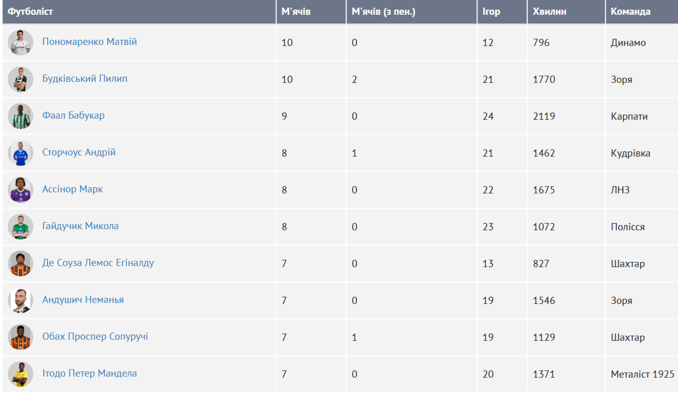
Task: Click Гайдучик Микола's avatar image
Action: (x=20, y=227)
